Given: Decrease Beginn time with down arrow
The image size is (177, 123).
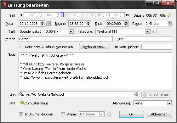Looking at the screenshot, I should coord(88,25).
